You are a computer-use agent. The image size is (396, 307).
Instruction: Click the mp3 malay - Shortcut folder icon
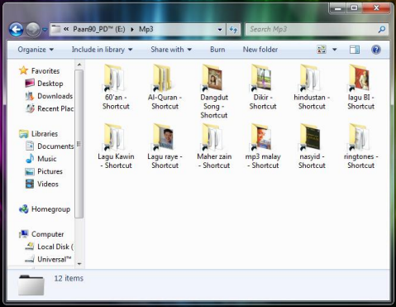point(260,137)
